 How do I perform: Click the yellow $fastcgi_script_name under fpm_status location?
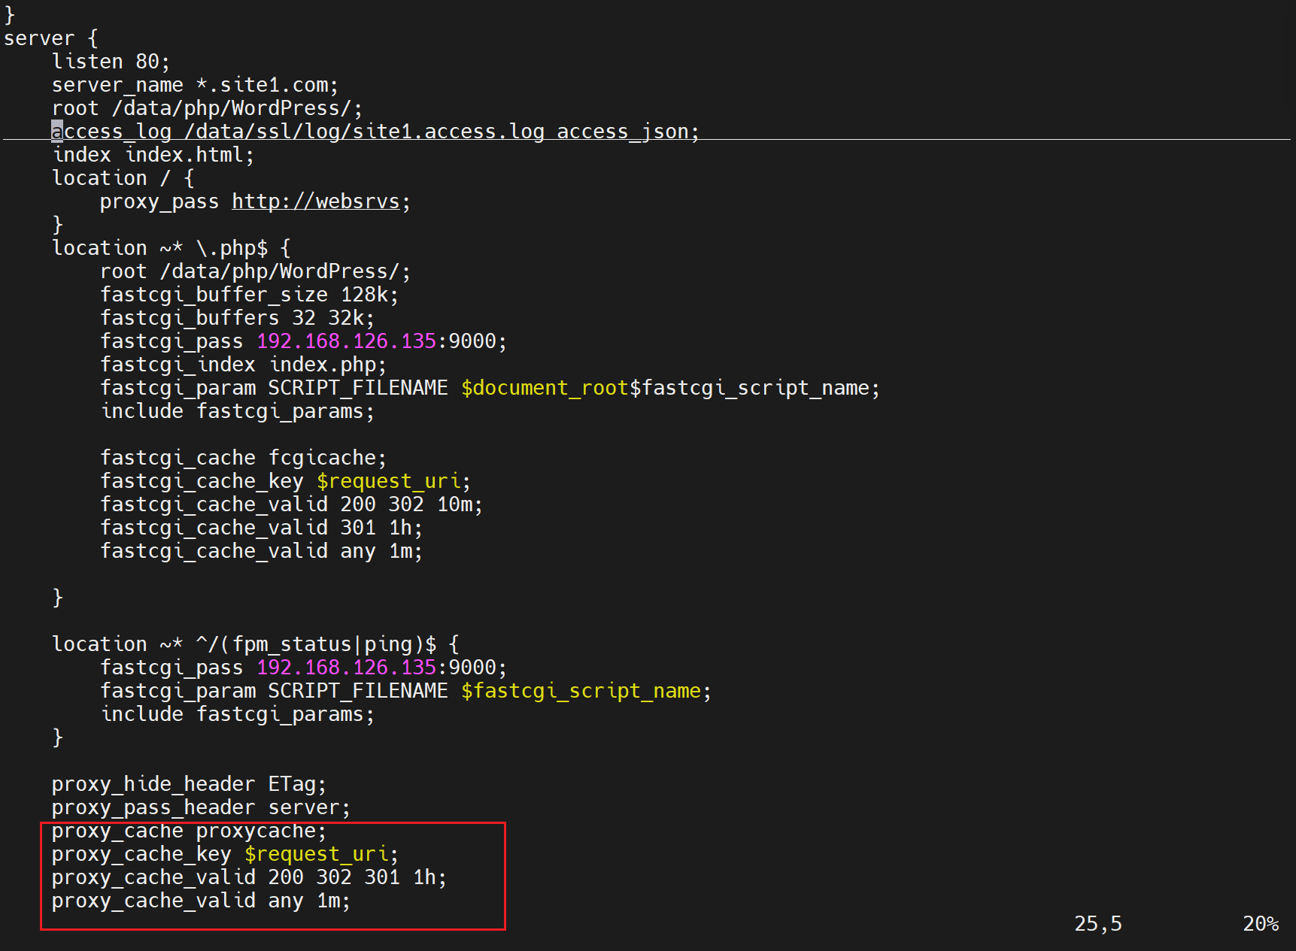(581, 691)
